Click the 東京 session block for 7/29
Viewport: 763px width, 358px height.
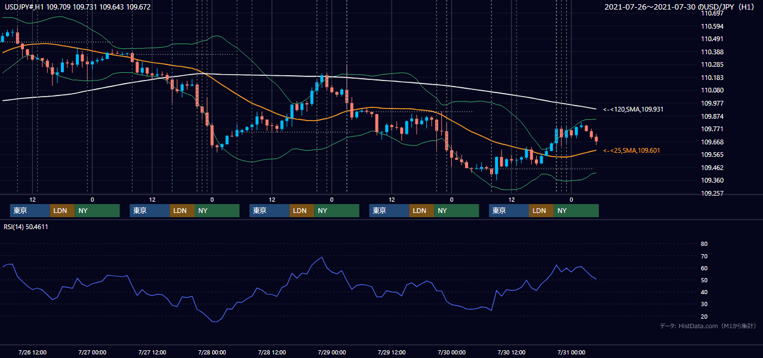click(x=389, y=211)
